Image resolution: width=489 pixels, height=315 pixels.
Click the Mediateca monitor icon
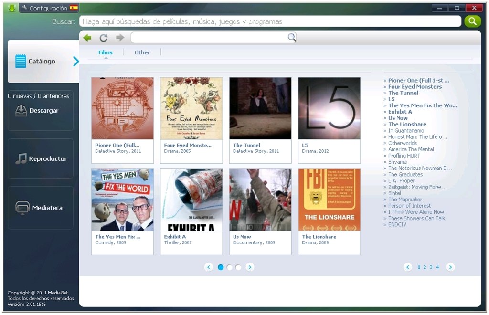(x=22, y=208)
